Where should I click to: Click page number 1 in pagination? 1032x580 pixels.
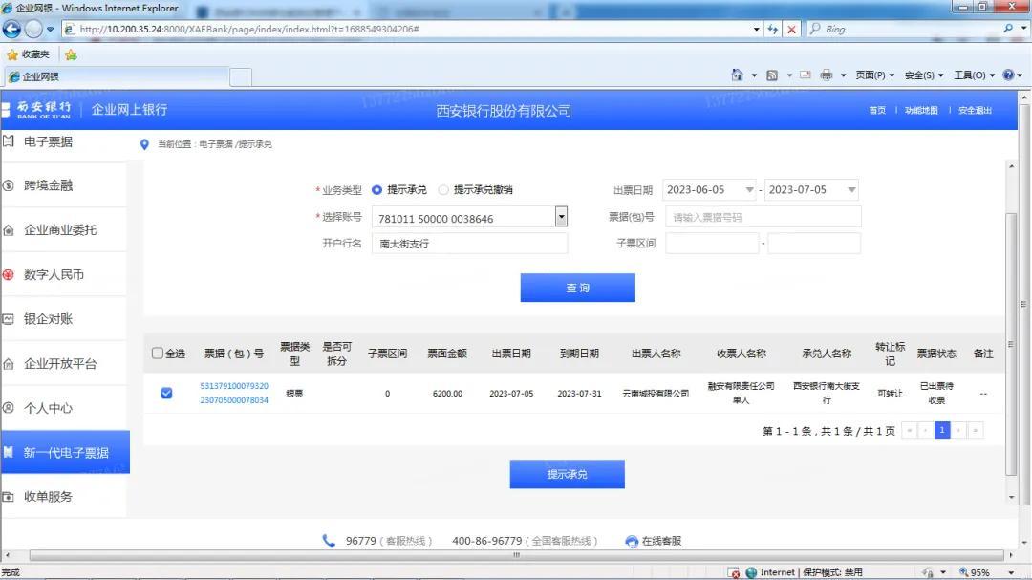point(942,430)
